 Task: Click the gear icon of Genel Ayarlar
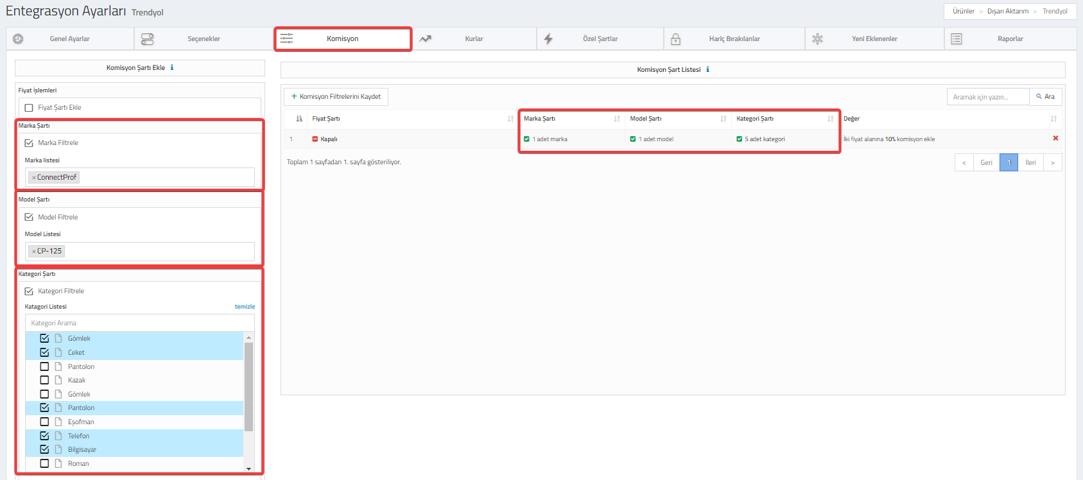18,39
